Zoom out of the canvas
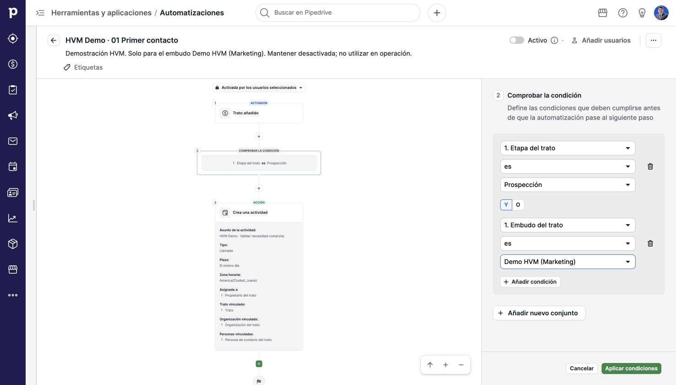 [461, 365]
